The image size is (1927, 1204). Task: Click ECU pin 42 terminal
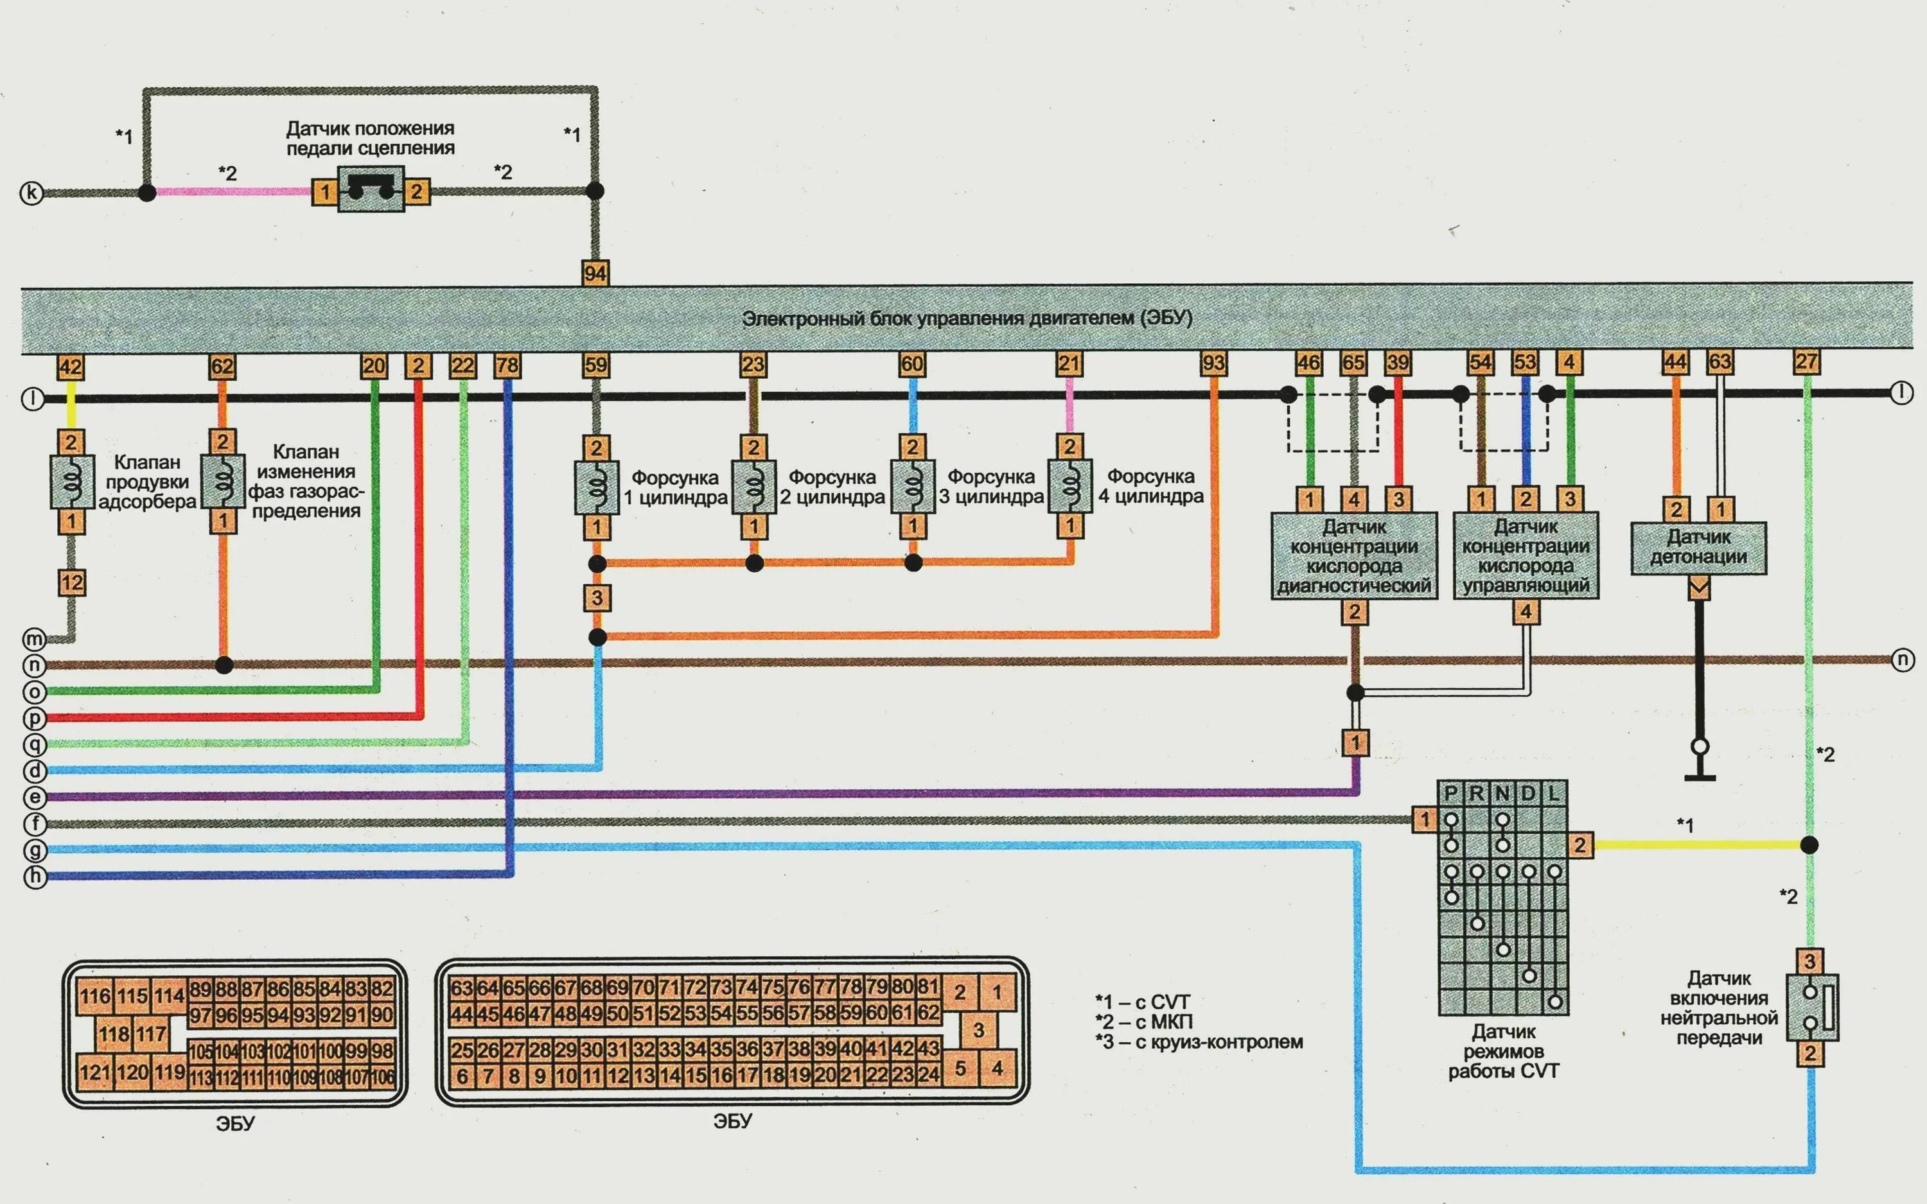point(71,367)
